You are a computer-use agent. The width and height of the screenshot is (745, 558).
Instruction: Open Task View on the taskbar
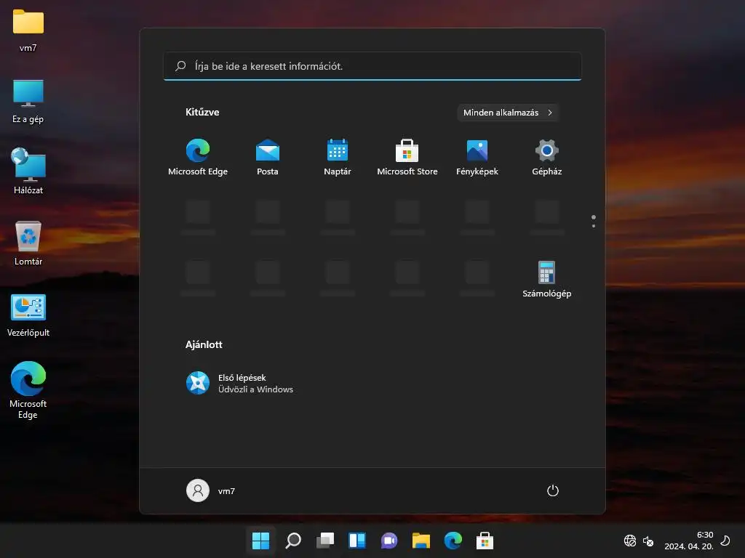point(325,541)
